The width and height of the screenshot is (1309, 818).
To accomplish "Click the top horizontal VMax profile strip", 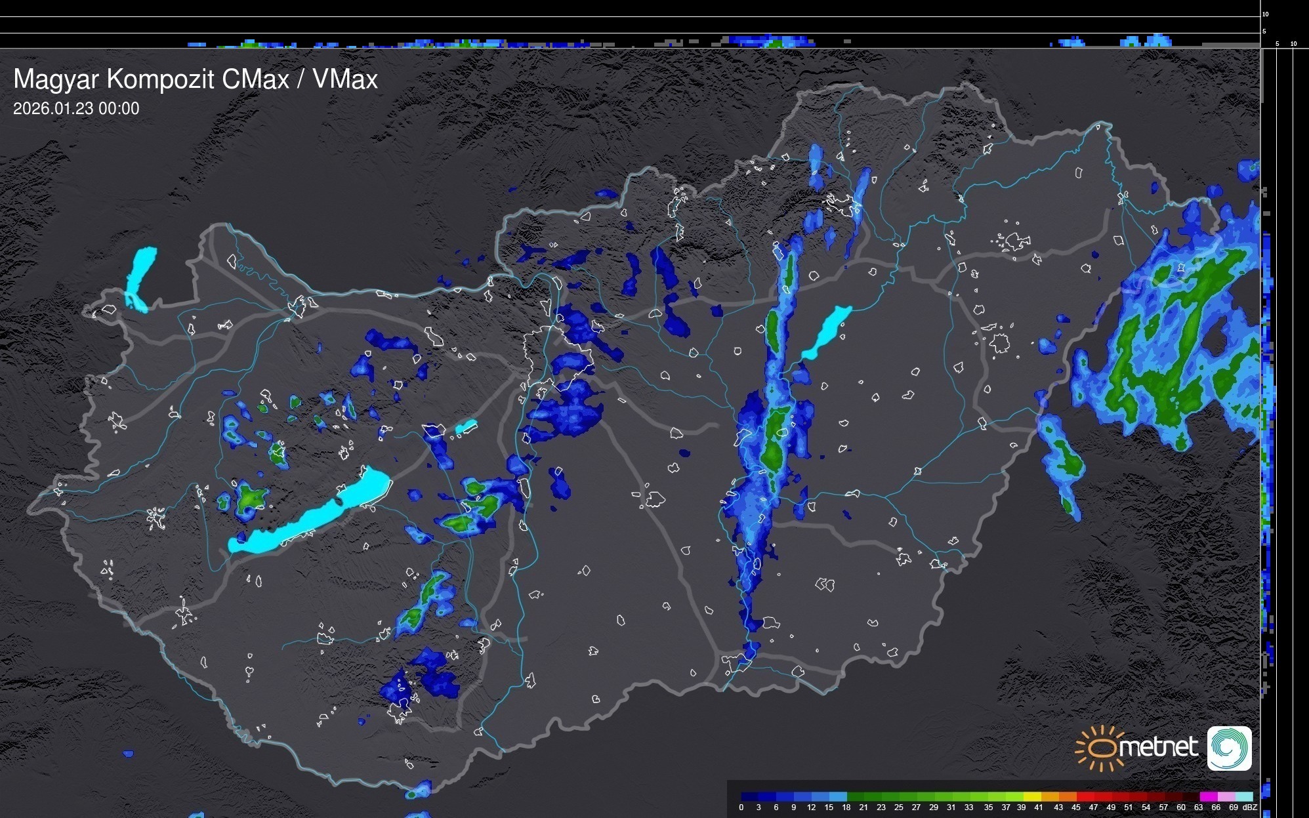I will [x=630, y=41].
